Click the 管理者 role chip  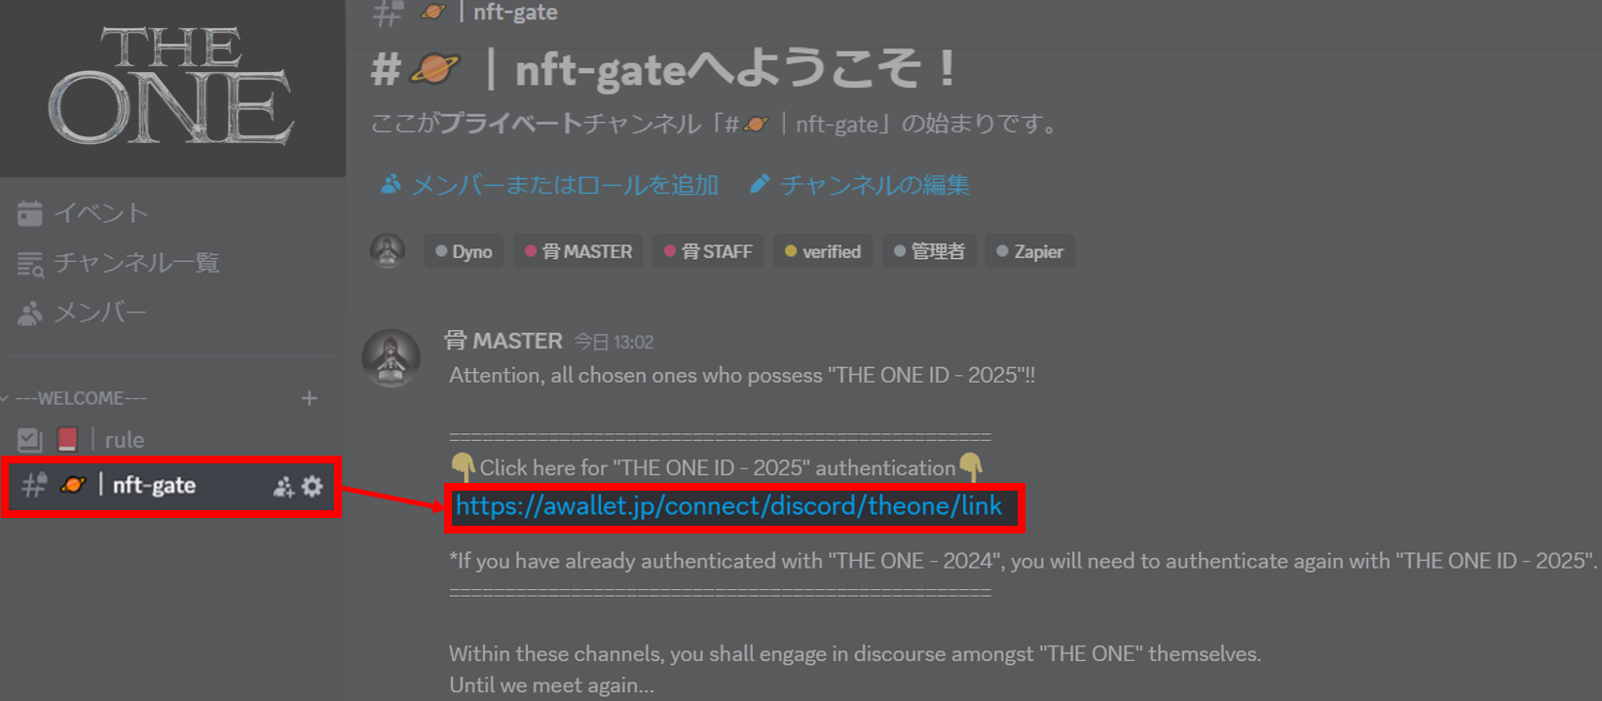(x=929, y=251)
